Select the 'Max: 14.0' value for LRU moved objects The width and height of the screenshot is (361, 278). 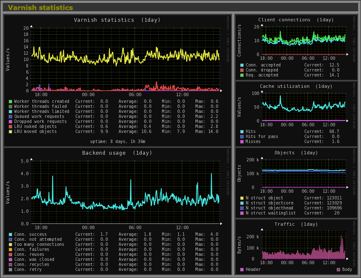(x=207, y=132)
